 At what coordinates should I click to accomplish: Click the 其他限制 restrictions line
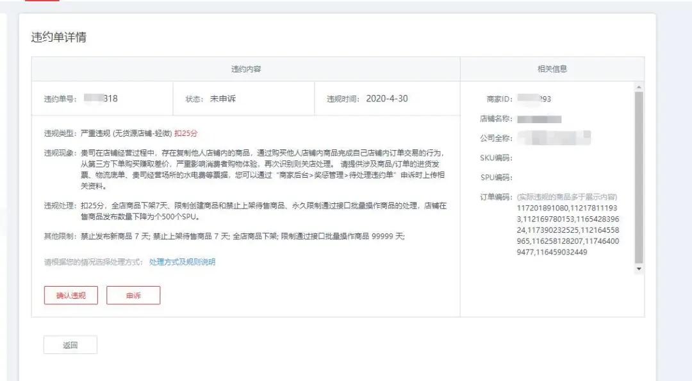(224, 237)
